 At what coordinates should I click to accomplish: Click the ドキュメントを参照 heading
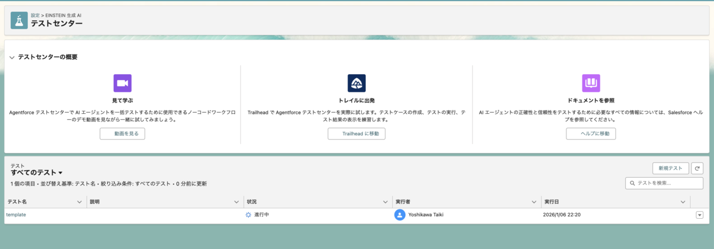coord(591,101)
